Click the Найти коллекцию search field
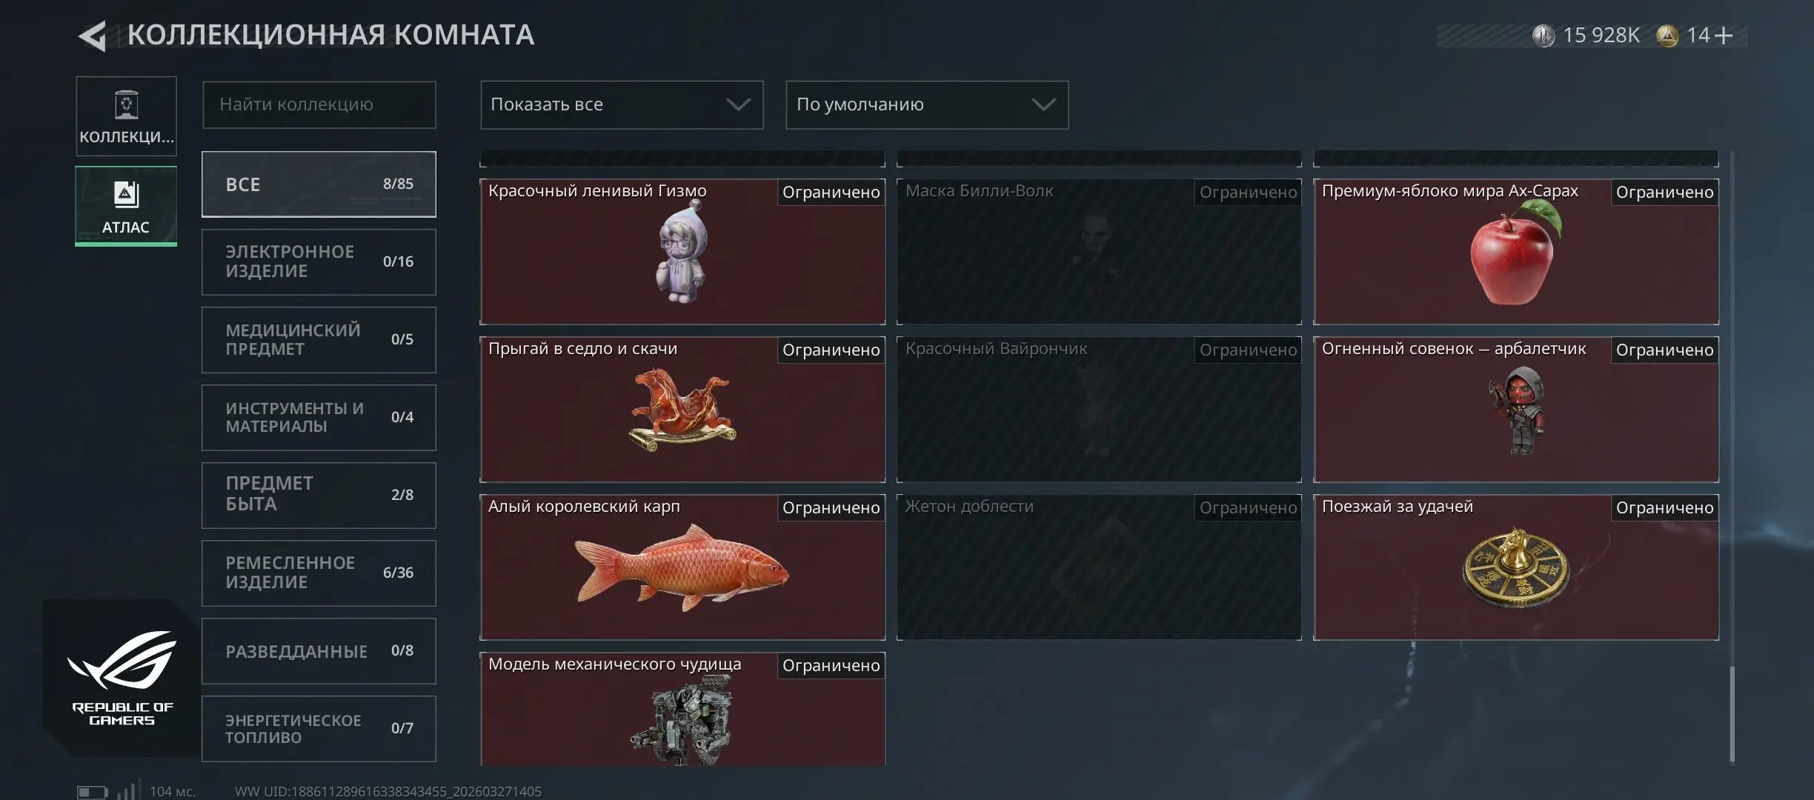Viewport: 1814px width, 800px height. pos(319,104)
